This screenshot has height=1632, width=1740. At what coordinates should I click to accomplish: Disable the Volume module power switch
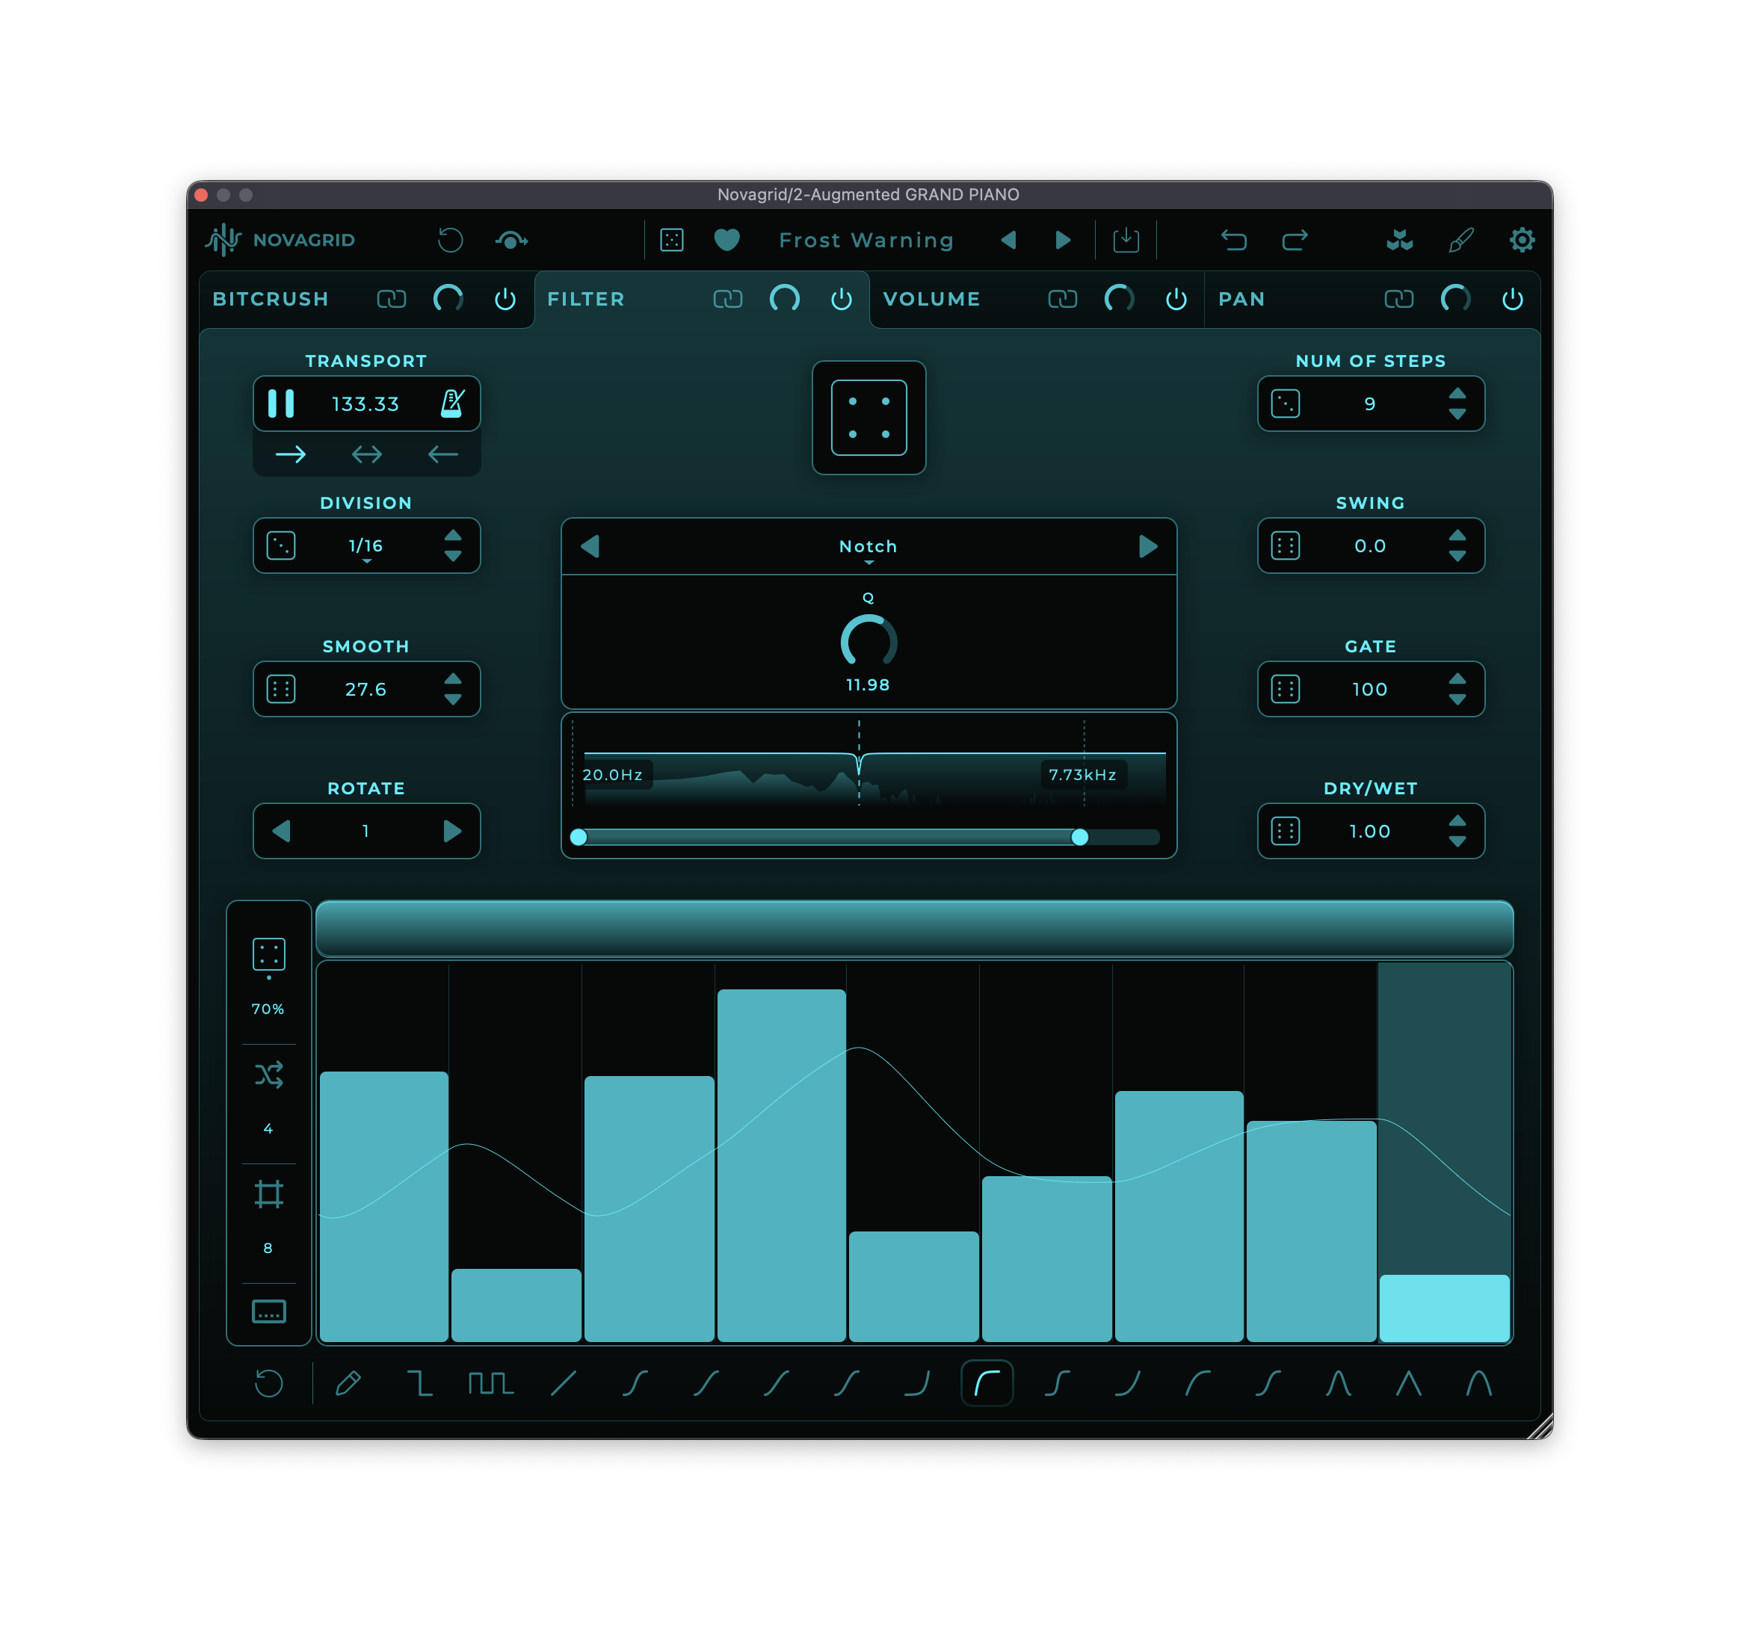coord(1176,299)
